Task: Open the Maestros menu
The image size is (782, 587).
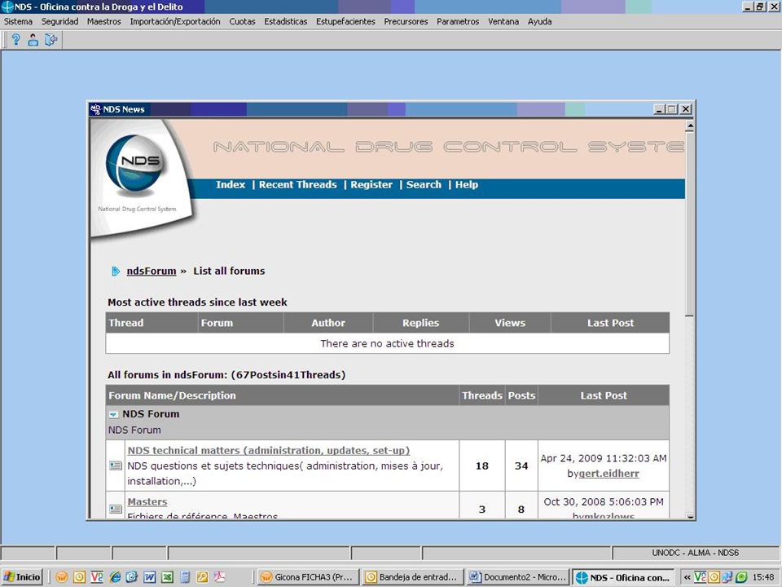Action: (x=103, y=21)
